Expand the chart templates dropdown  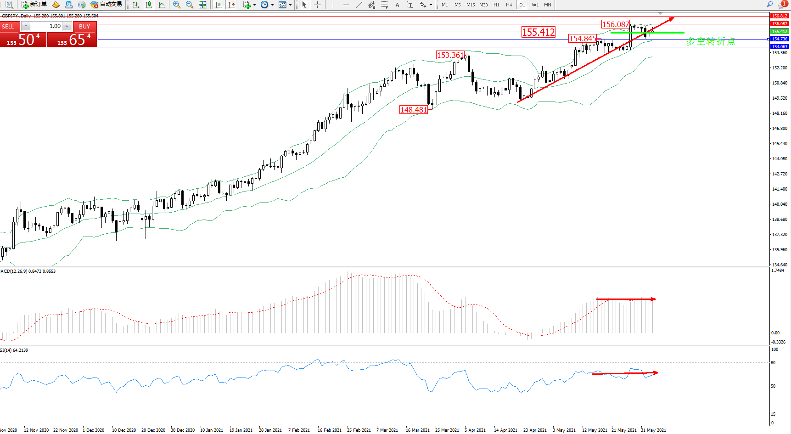[290, 5]
